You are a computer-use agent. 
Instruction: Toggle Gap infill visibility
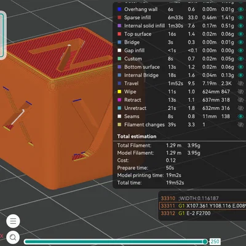tap(240, 50)
